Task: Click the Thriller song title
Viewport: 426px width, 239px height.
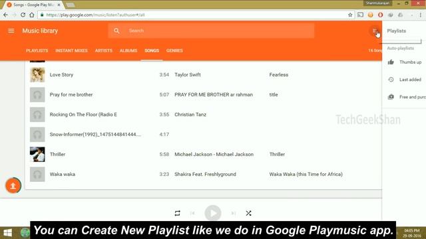Action: (57, 155)
